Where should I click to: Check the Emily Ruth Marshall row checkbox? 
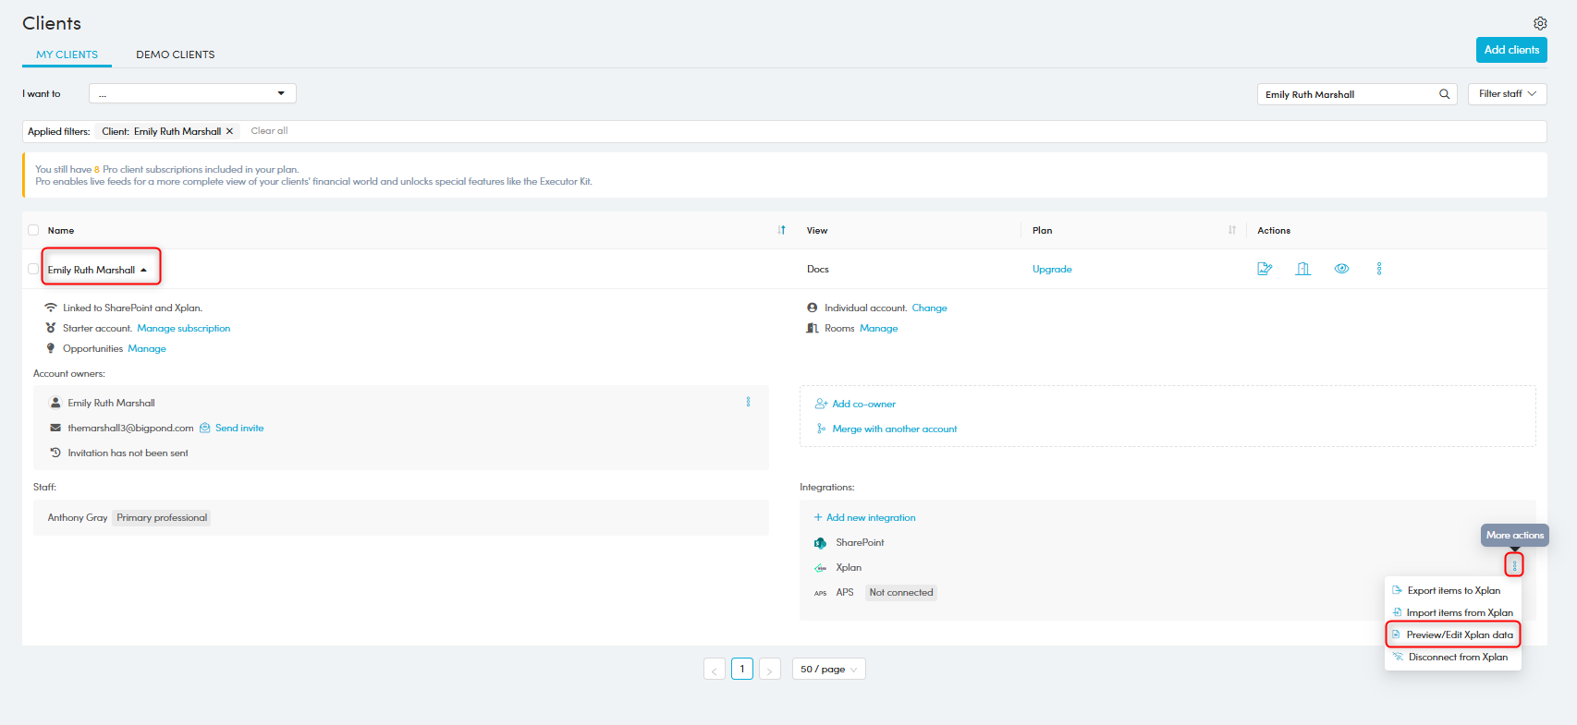pyautogui.click(x=33, y=269)
